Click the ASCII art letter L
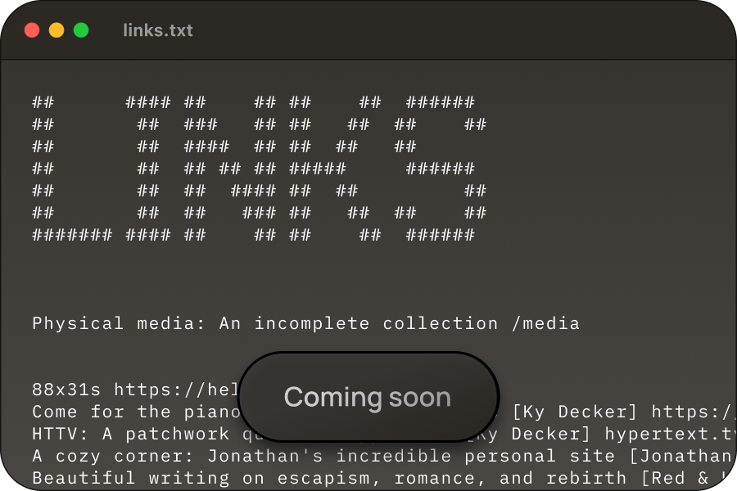The height and width of the screenshot is (491, 737). [72, 169]
